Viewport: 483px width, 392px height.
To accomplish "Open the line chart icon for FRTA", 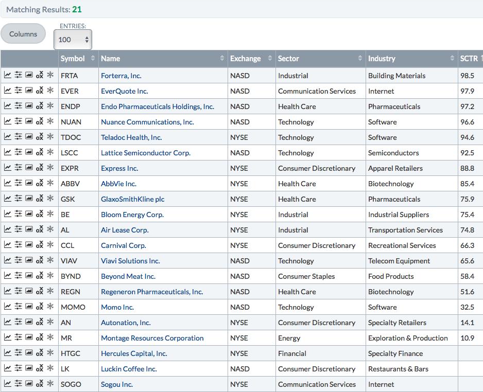I will click(x=8, y=75).
